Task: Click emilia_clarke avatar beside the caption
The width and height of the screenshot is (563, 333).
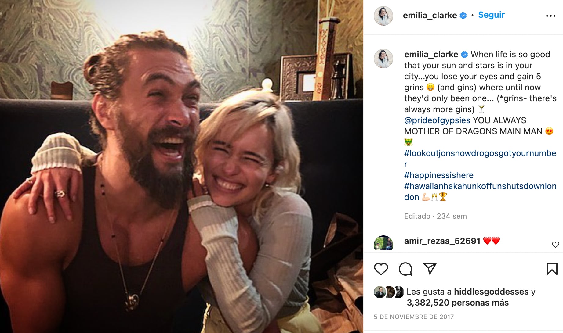Action: coord(383,59)
